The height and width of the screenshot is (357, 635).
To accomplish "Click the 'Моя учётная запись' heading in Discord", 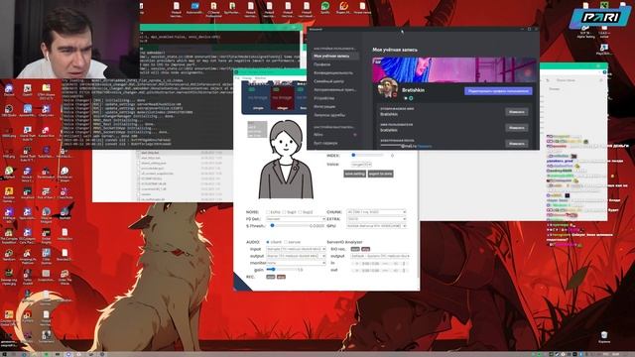I will [x=395, y=50].
